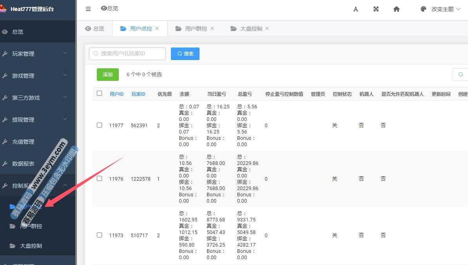468x265 pixels.
Task: Click the blue 搜索 button
Action: point(185,54)
